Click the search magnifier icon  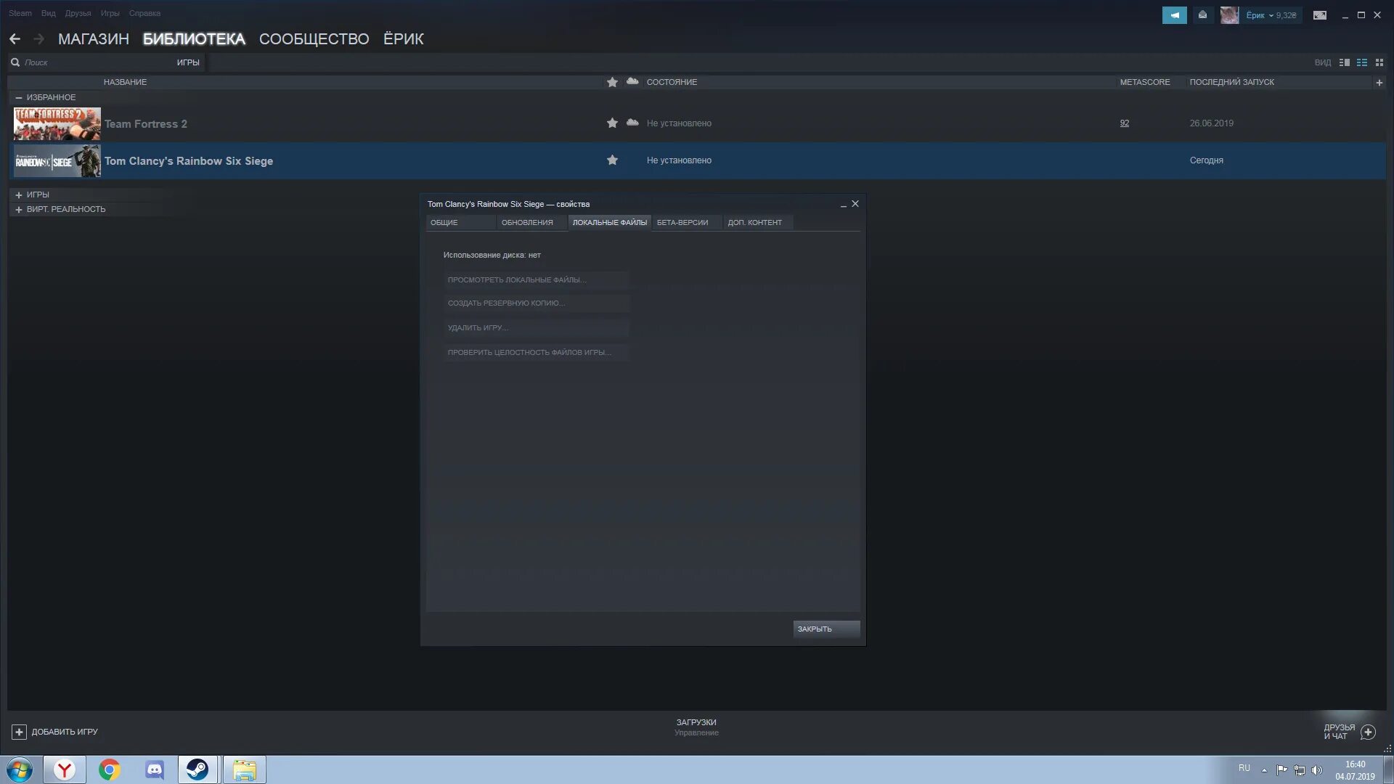[15, 62]
